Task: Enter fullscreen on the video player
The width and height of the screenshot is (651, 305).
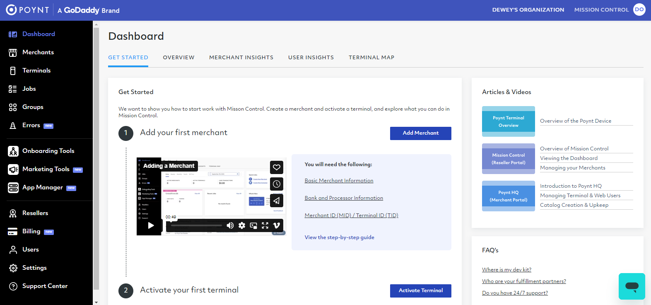Action: pos(265,225)
